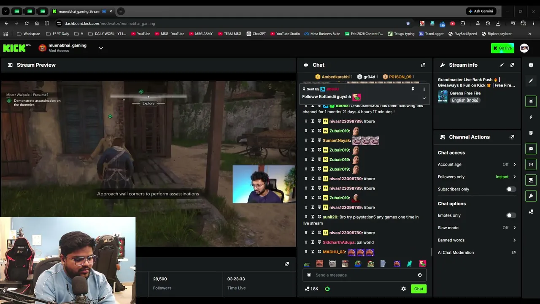
Task: Edit stream info with the pencil icon
Action: click(502, 65)
